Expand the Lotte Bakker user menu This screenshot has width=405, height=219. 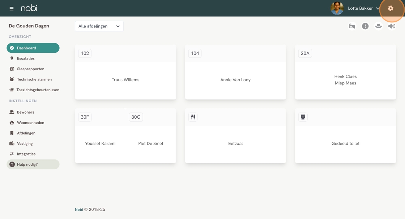click(x=363, y=8)
